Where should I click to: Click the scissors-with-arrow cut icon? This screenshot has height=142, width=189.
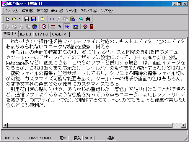click(x=21, y=27)
